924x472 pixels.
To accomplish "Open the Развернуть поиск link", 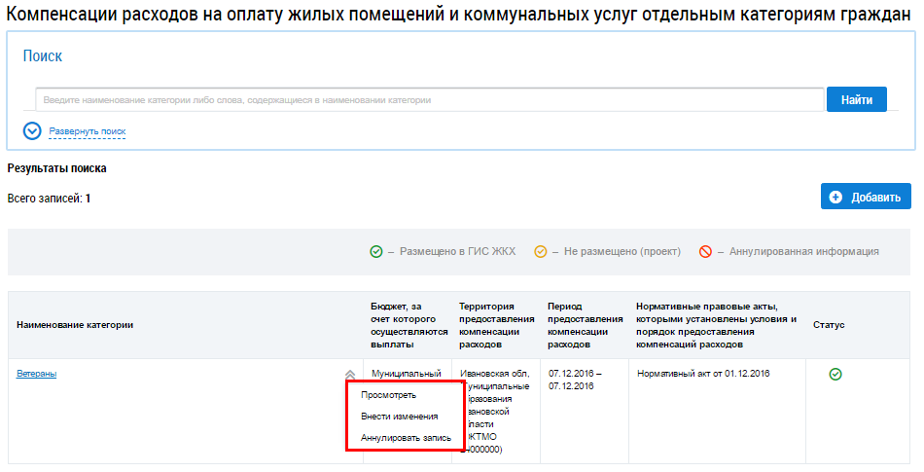I will [x=88, y=131].
